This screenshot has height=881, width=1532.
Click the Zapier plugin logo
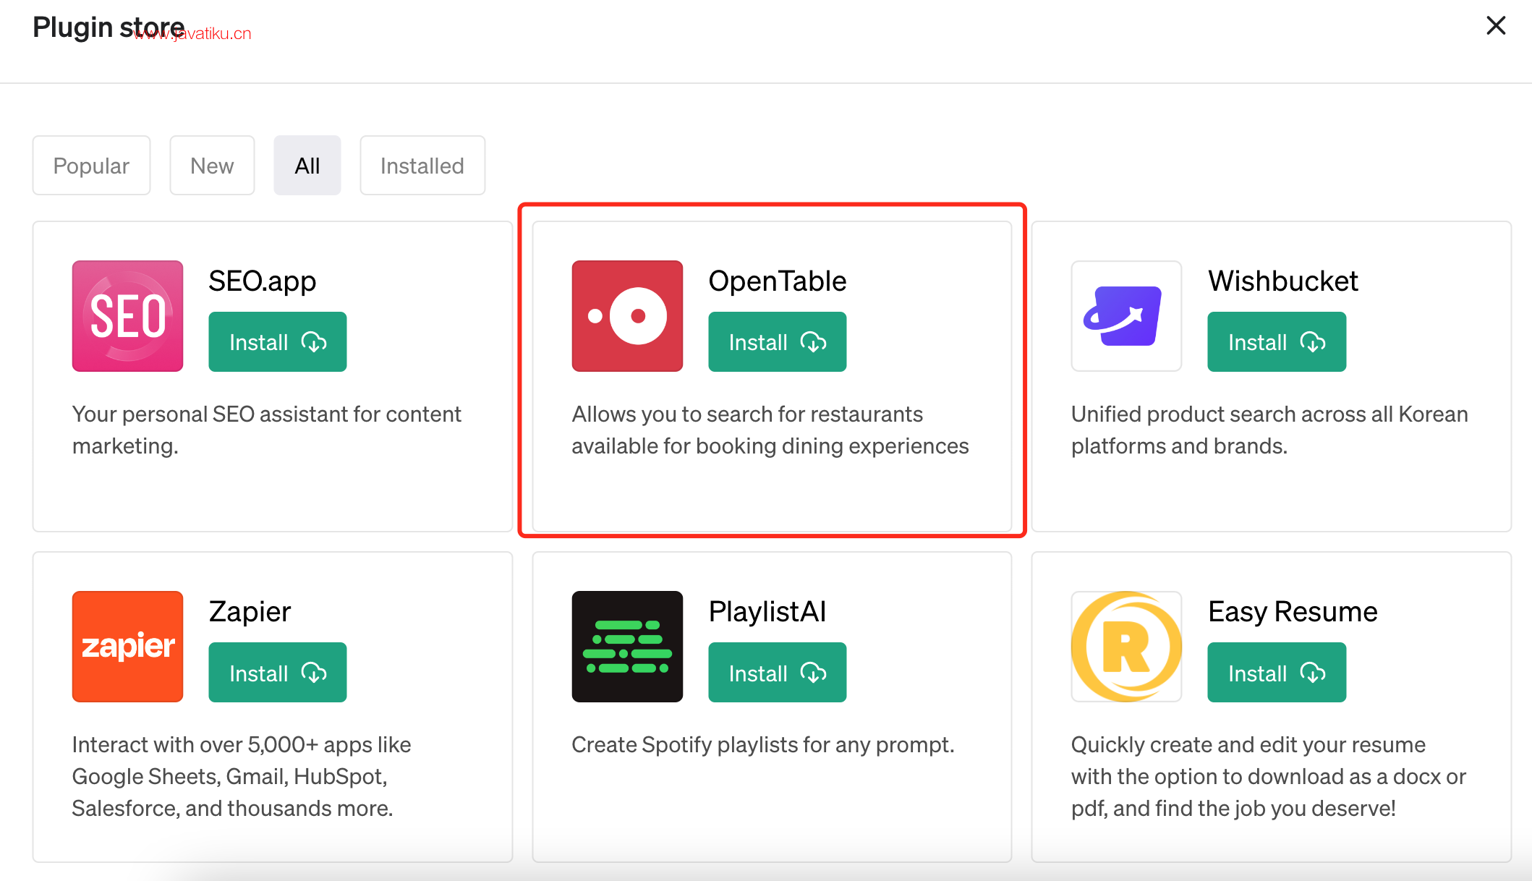(x=127, y=647)
